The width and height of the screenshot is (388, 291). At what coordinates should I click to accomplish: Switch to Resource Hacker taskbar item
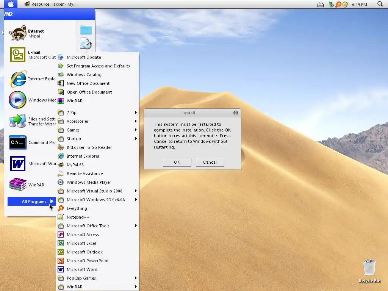[50, 4]
